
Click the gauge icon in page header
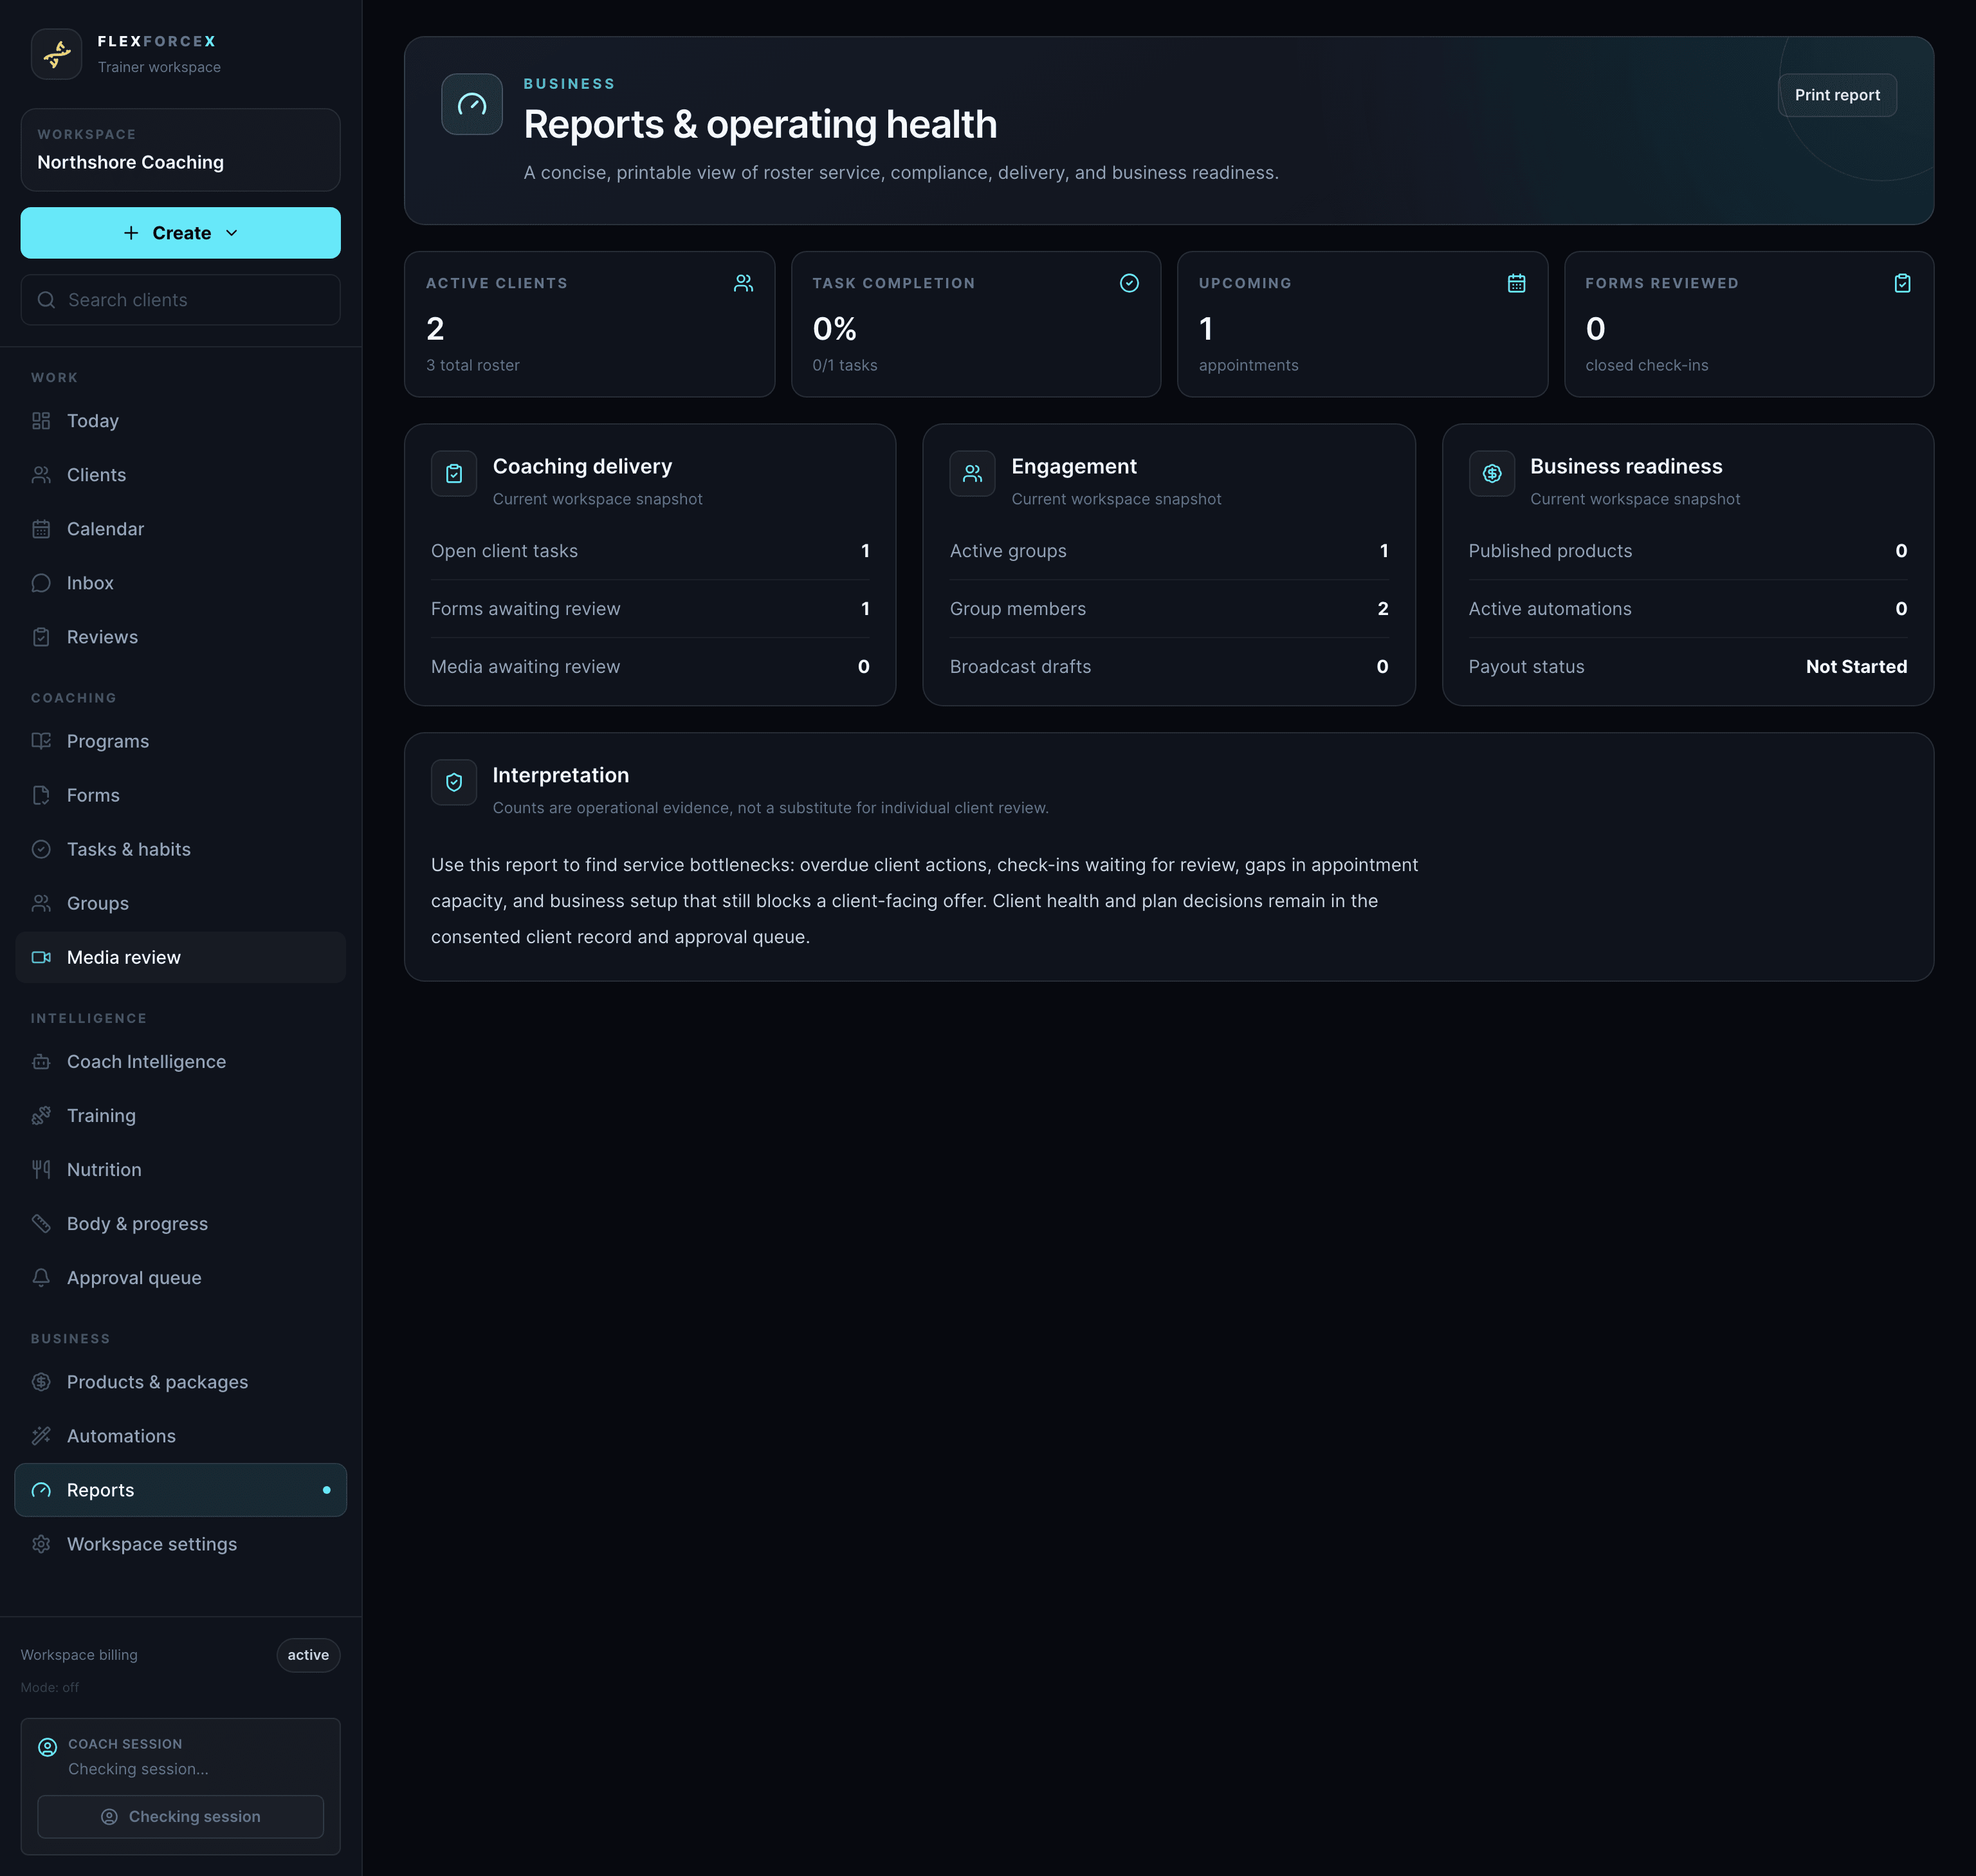(472, 104)
